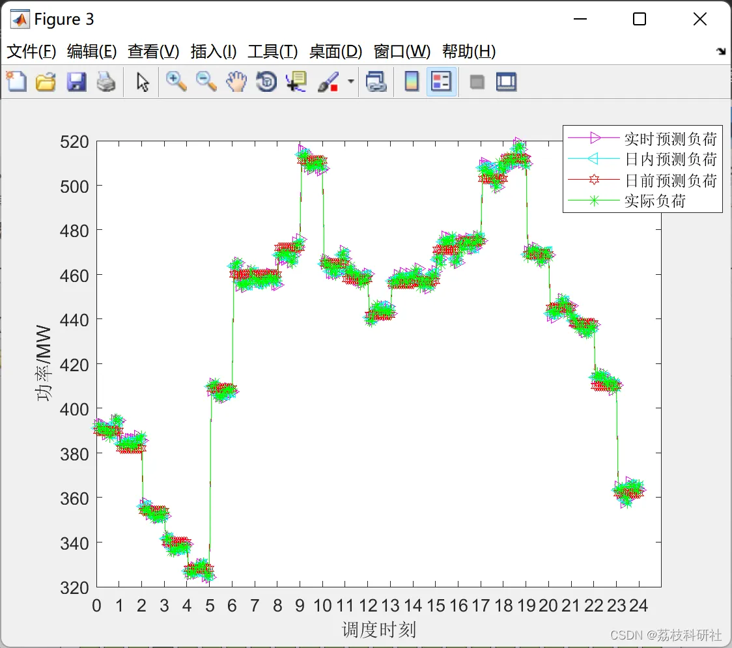Open the 工具(T) menu
Viewport: 732px width, 648px height.
point(272,51)
